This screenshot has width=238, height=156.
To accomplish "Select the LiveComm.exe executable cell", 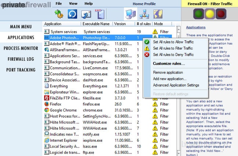I will pos(95,68).
